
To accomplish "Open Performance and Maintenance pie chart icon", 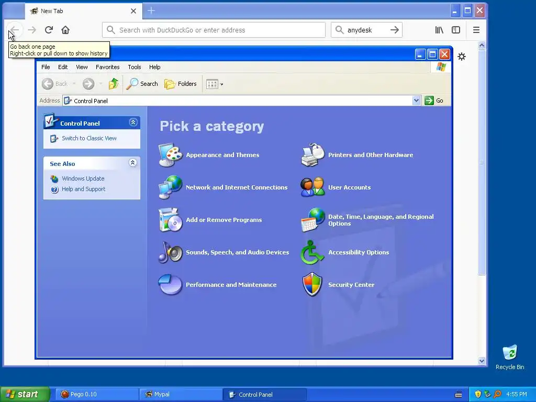I will [170, 284].
